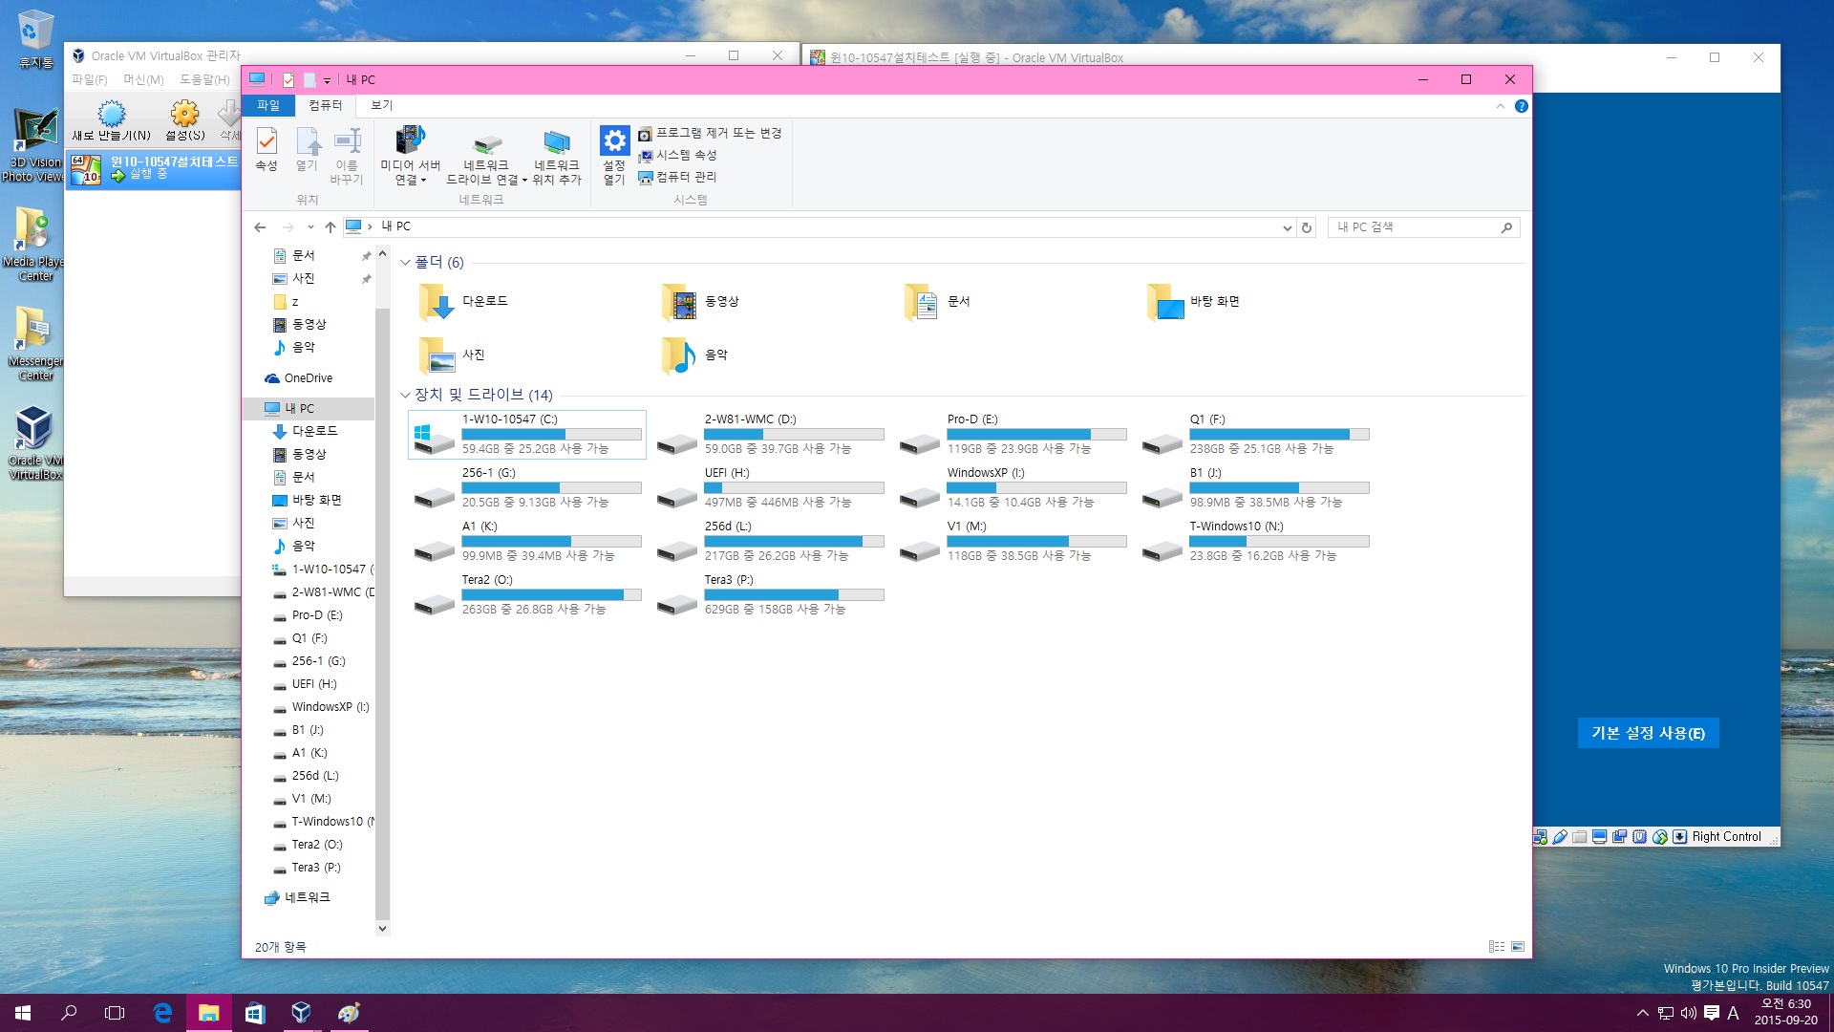Select drive Tera3 (P:) in main pane

coord(770,595)
